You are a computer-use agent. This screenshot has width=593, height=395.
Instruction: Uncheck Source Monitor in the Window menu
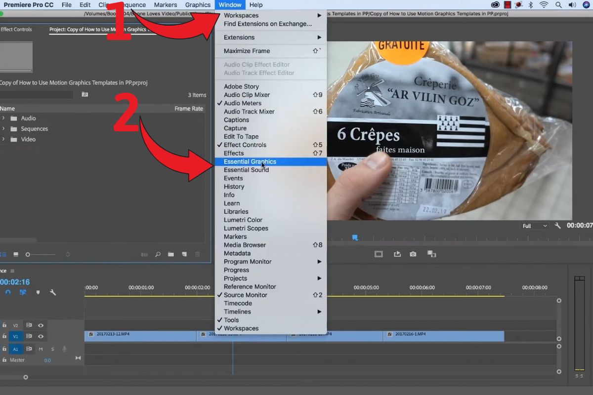pos(271,295)
